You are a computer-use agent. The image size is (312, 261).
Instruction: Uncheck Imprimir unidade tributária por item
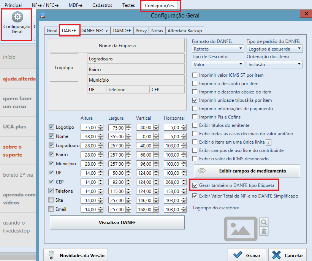(x=195, y=100)
